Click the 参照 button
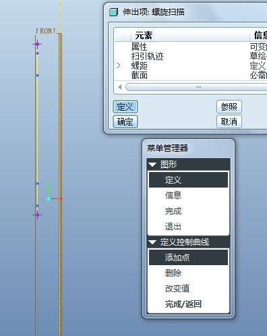 click(x=229, y=107)
